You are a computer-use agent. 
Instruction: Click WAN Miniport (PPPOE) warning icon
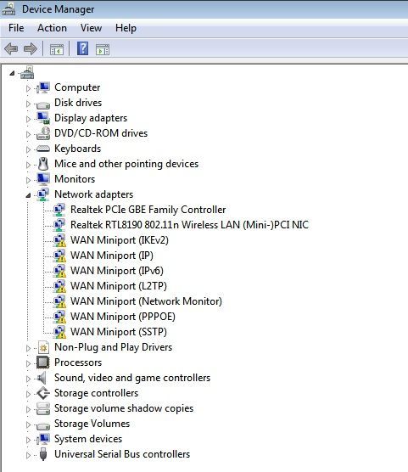click(59, 317)
